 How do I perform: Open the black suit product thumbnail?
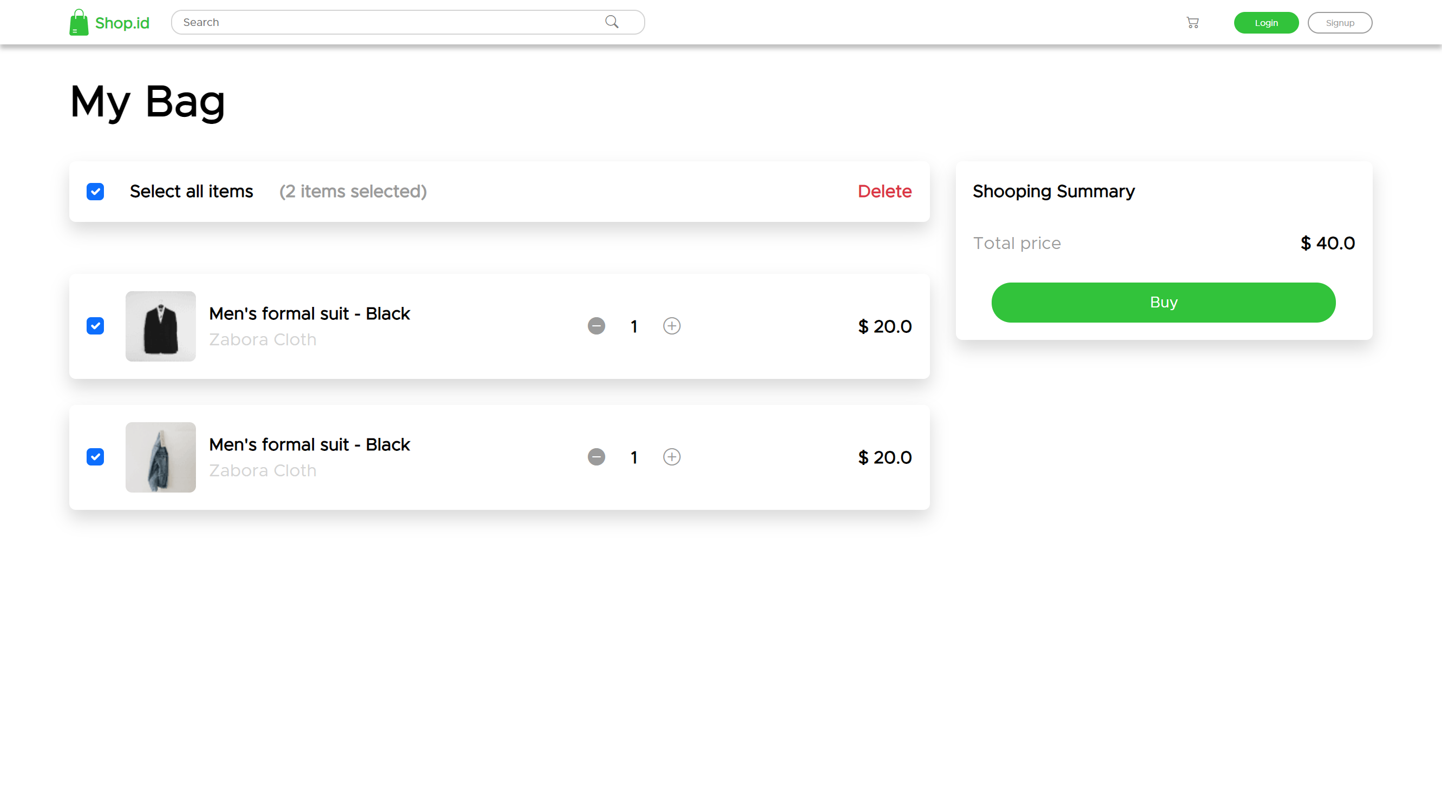(x=161, y=326)
